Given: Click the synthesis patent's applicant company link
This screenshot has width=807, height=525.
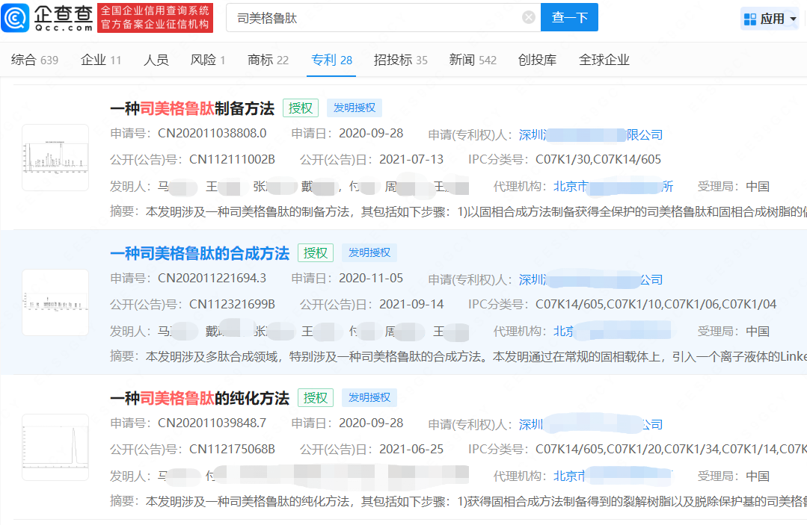Looking at the screenshot, I should 591,279.
